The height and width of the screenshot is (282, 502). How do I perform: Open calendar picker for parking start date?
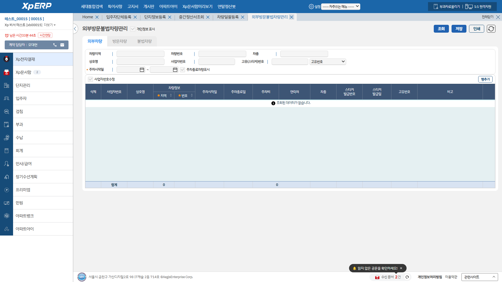pos(142,70)
